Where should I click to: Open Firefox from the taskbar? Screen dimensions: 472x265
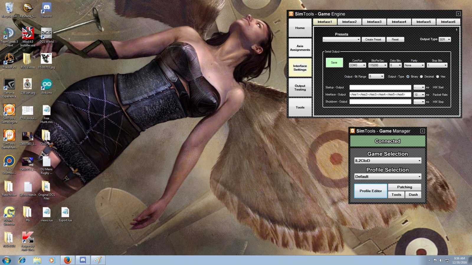point(68,260)
